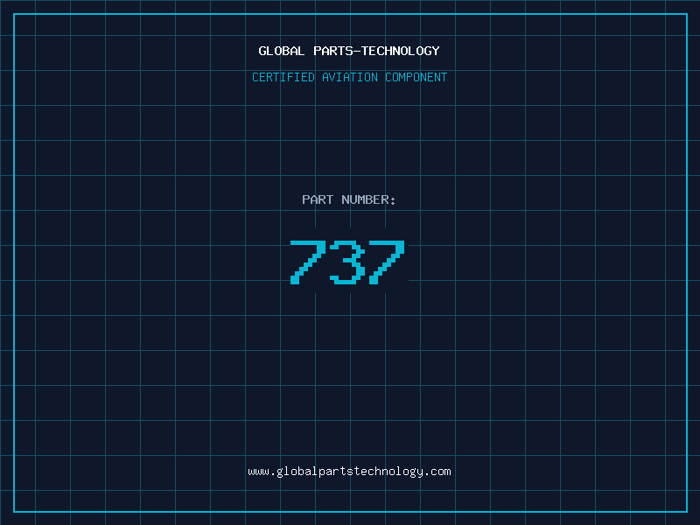Open the www.globalpartstechnology.com link
This screenshot has height=525, width=700.
pos(349,472)
